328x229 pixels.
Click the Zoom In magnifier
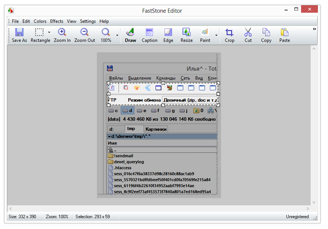coord(62,35)
